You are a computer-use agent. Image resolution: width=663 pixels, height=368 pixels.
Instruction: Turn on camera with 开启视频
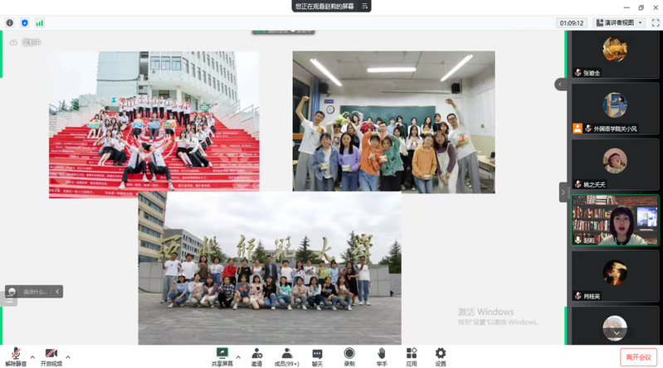coord(51,356)
